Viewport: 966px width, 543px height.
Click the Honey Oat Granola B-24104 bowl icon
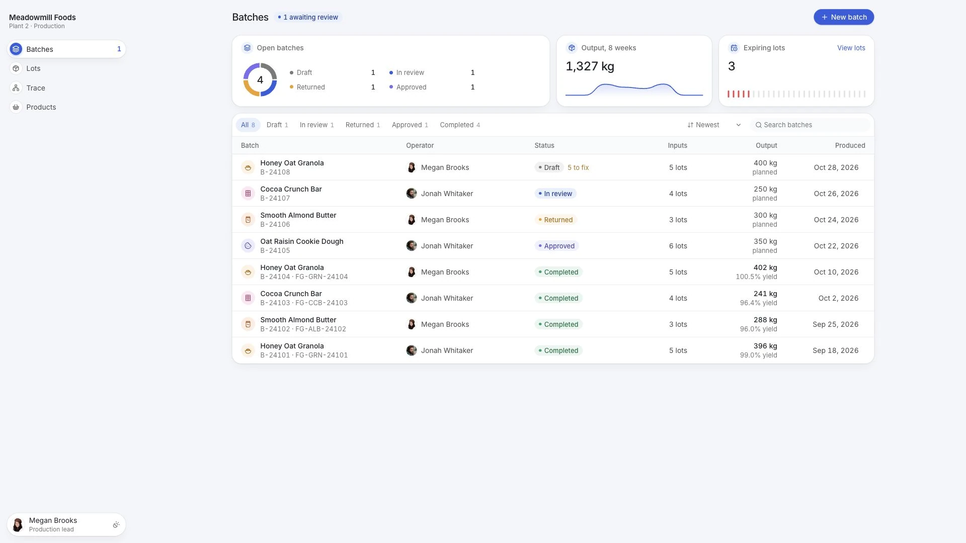pyautogui.click(x=248, y=272)
